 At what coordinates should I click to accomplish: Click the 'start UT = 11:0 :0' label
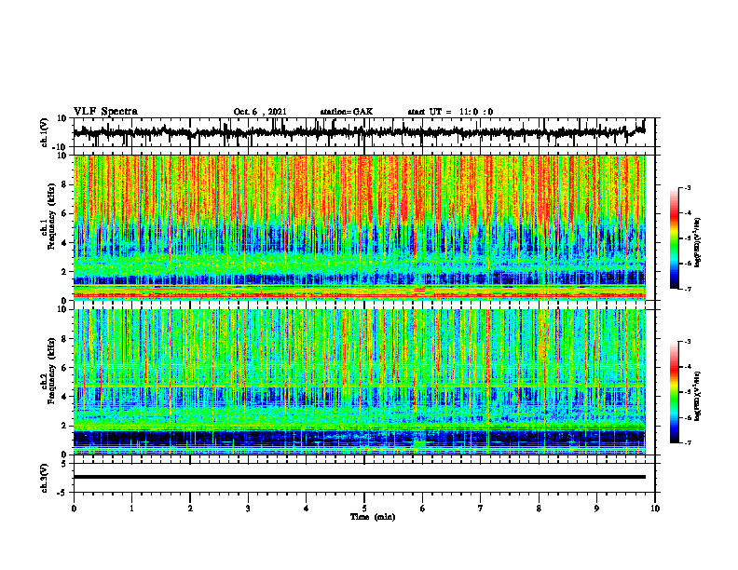450,112
